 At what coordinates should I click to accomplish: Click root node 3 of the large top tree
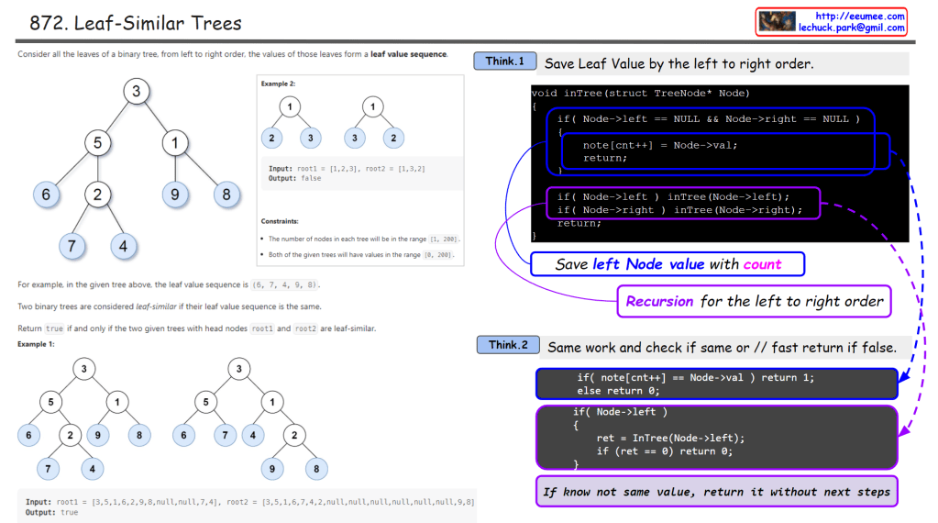coord(136,91)
